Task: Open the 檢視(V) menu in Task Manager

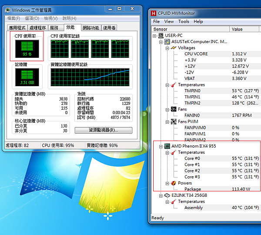Action: pos(51,18)
